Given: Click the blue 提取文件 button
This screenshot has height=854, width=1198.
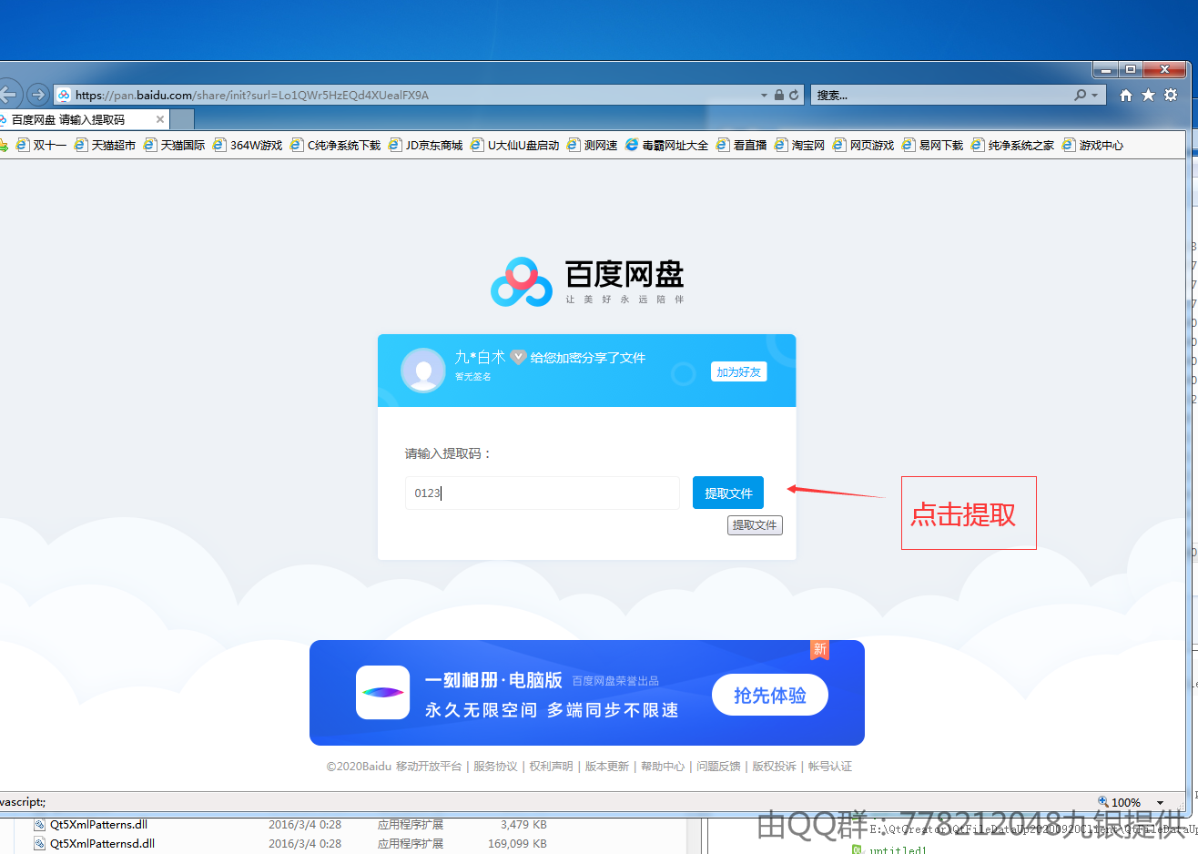Looking at the screenshot, I should (728, 493).
